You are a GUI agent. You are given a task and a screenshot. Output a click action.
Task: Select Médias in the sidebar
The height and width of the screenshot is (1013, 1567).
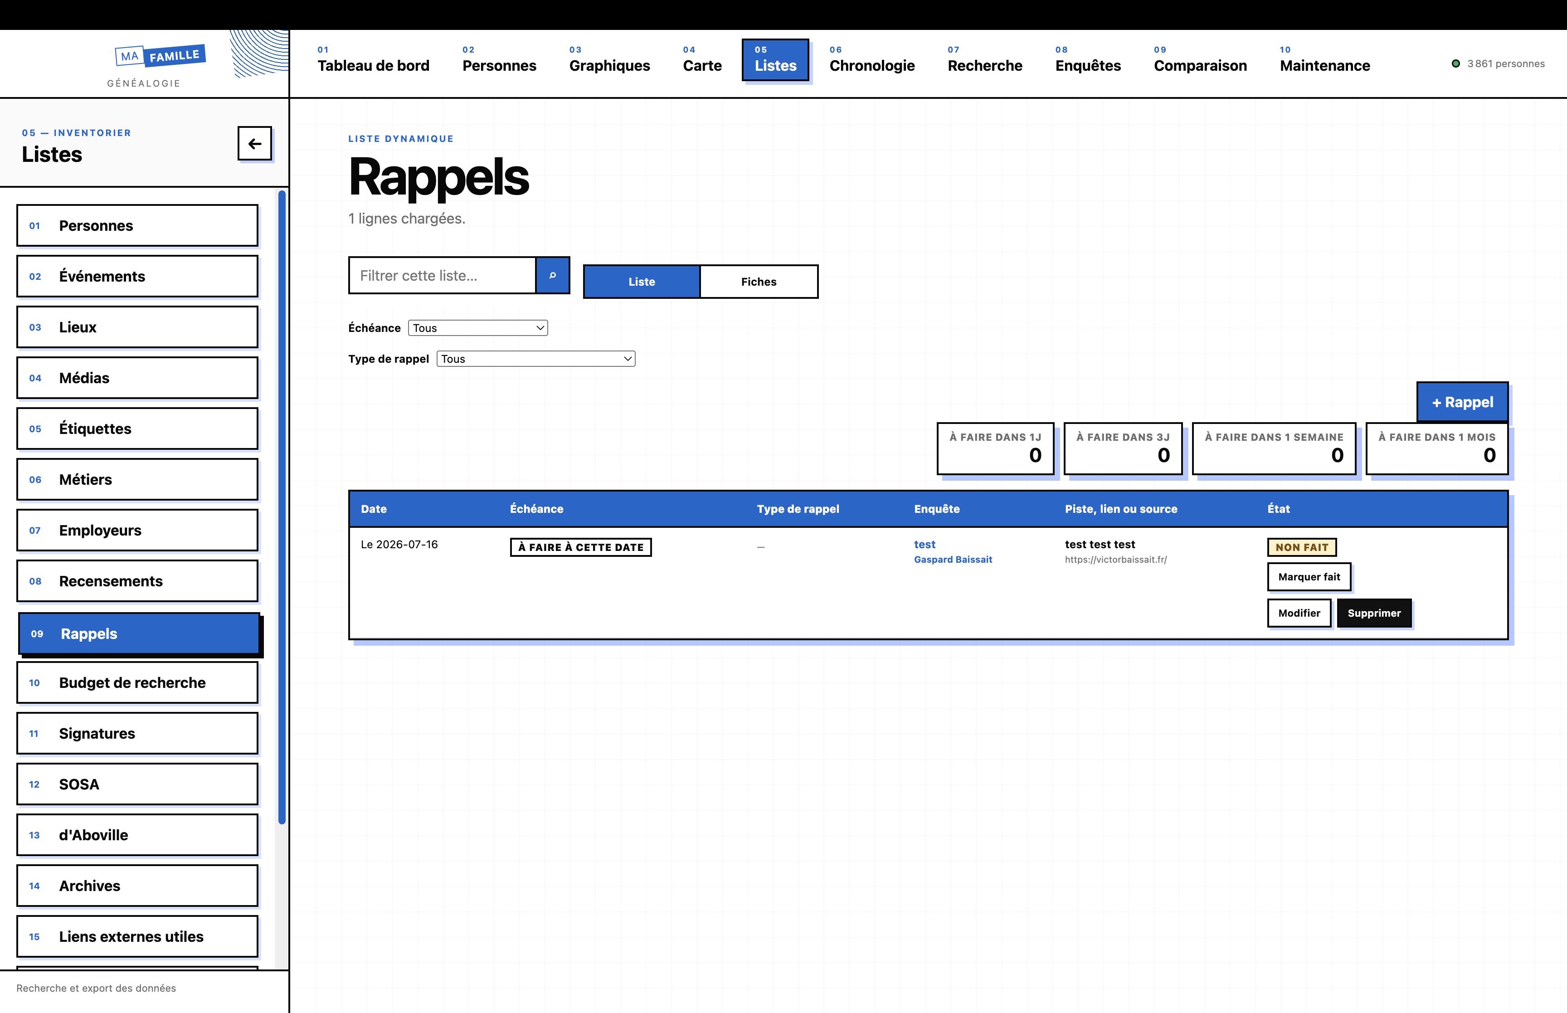click(x=137, y=378)
